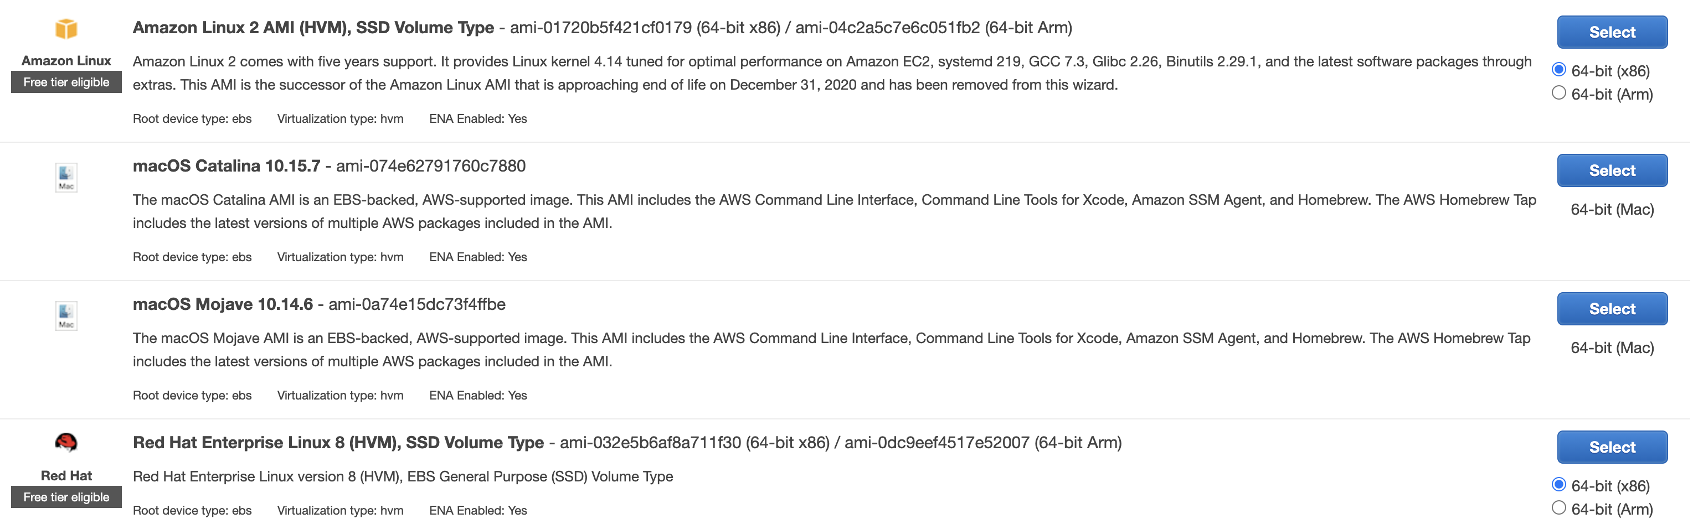Click the Amazon Linux 2 AMI title
1698x529 pixels.
pos(313,28)
